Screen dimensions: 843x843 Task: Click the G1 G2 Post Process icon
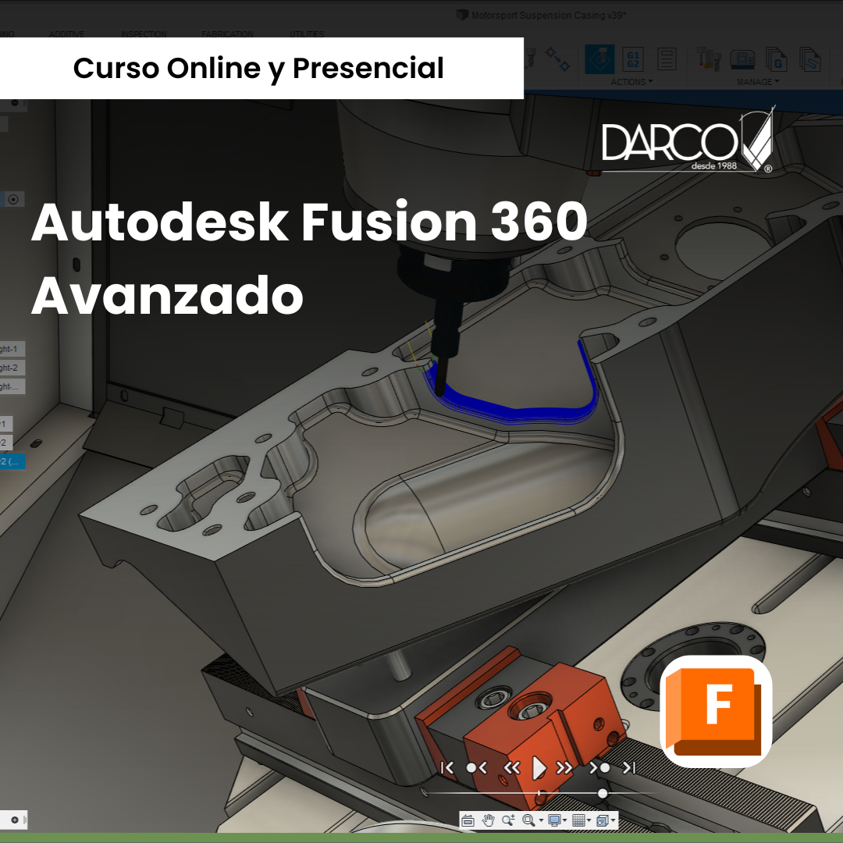pos(633,59)
